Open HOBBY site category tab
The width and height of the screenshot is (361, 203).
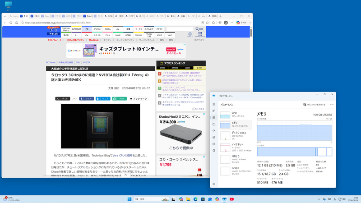[x=128, y=35]
